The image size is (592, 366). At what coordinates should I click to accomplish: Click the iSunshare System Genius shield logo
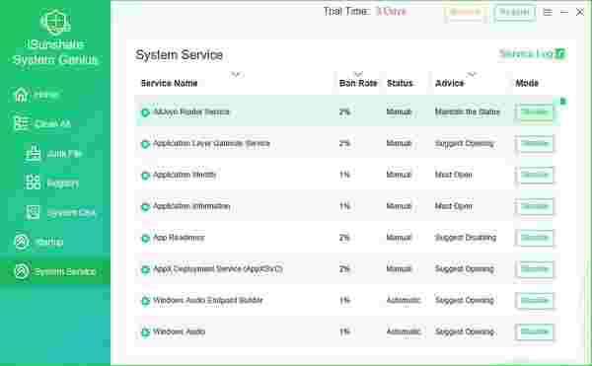[x=55, y=22]
